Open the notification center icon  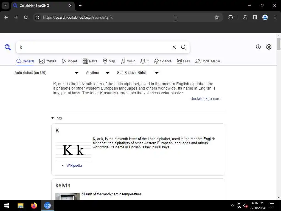[272, 206]
